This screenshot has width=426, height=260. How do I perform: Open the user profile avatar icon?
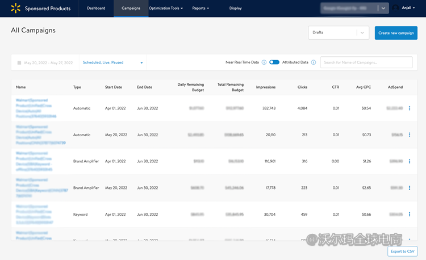click(395, 8)
